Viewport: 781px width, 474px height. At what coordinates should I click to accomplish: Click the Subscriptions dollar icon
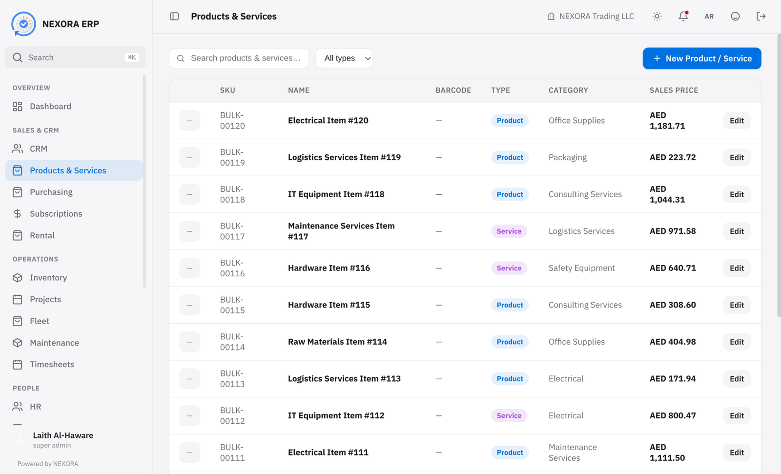[18, 214]
